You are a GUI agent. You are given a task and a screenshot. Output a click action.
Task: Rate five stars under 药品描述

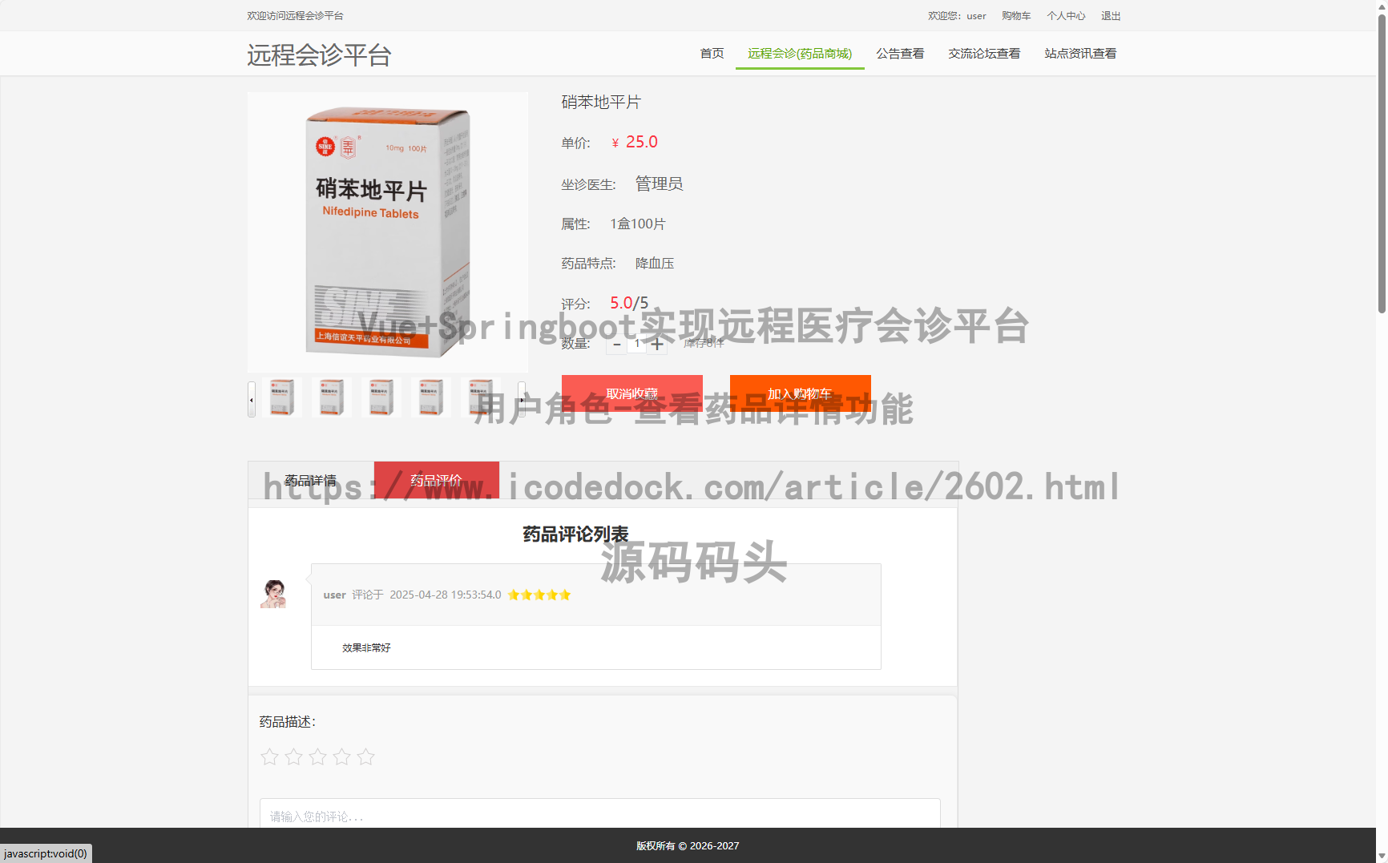pyautogui.click(x=366, y=756)
